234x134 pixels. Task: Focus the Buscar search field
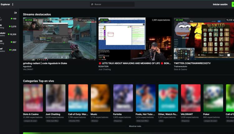click(x=112, y=4)
